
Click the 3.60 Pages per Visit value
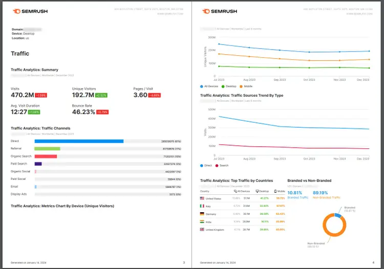click(x=140, y=95)
